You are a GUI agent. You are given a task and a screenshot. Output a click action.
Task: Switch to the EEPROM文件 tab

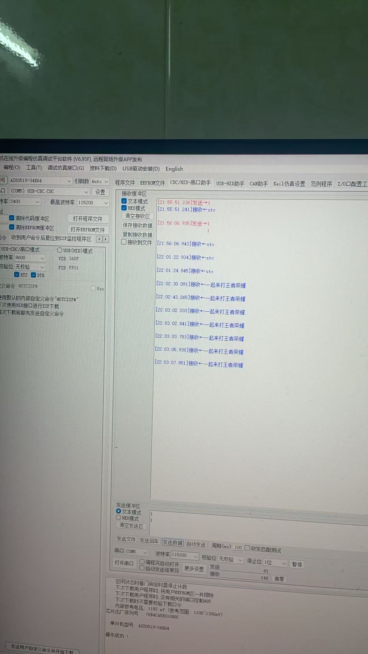point(152,183)
